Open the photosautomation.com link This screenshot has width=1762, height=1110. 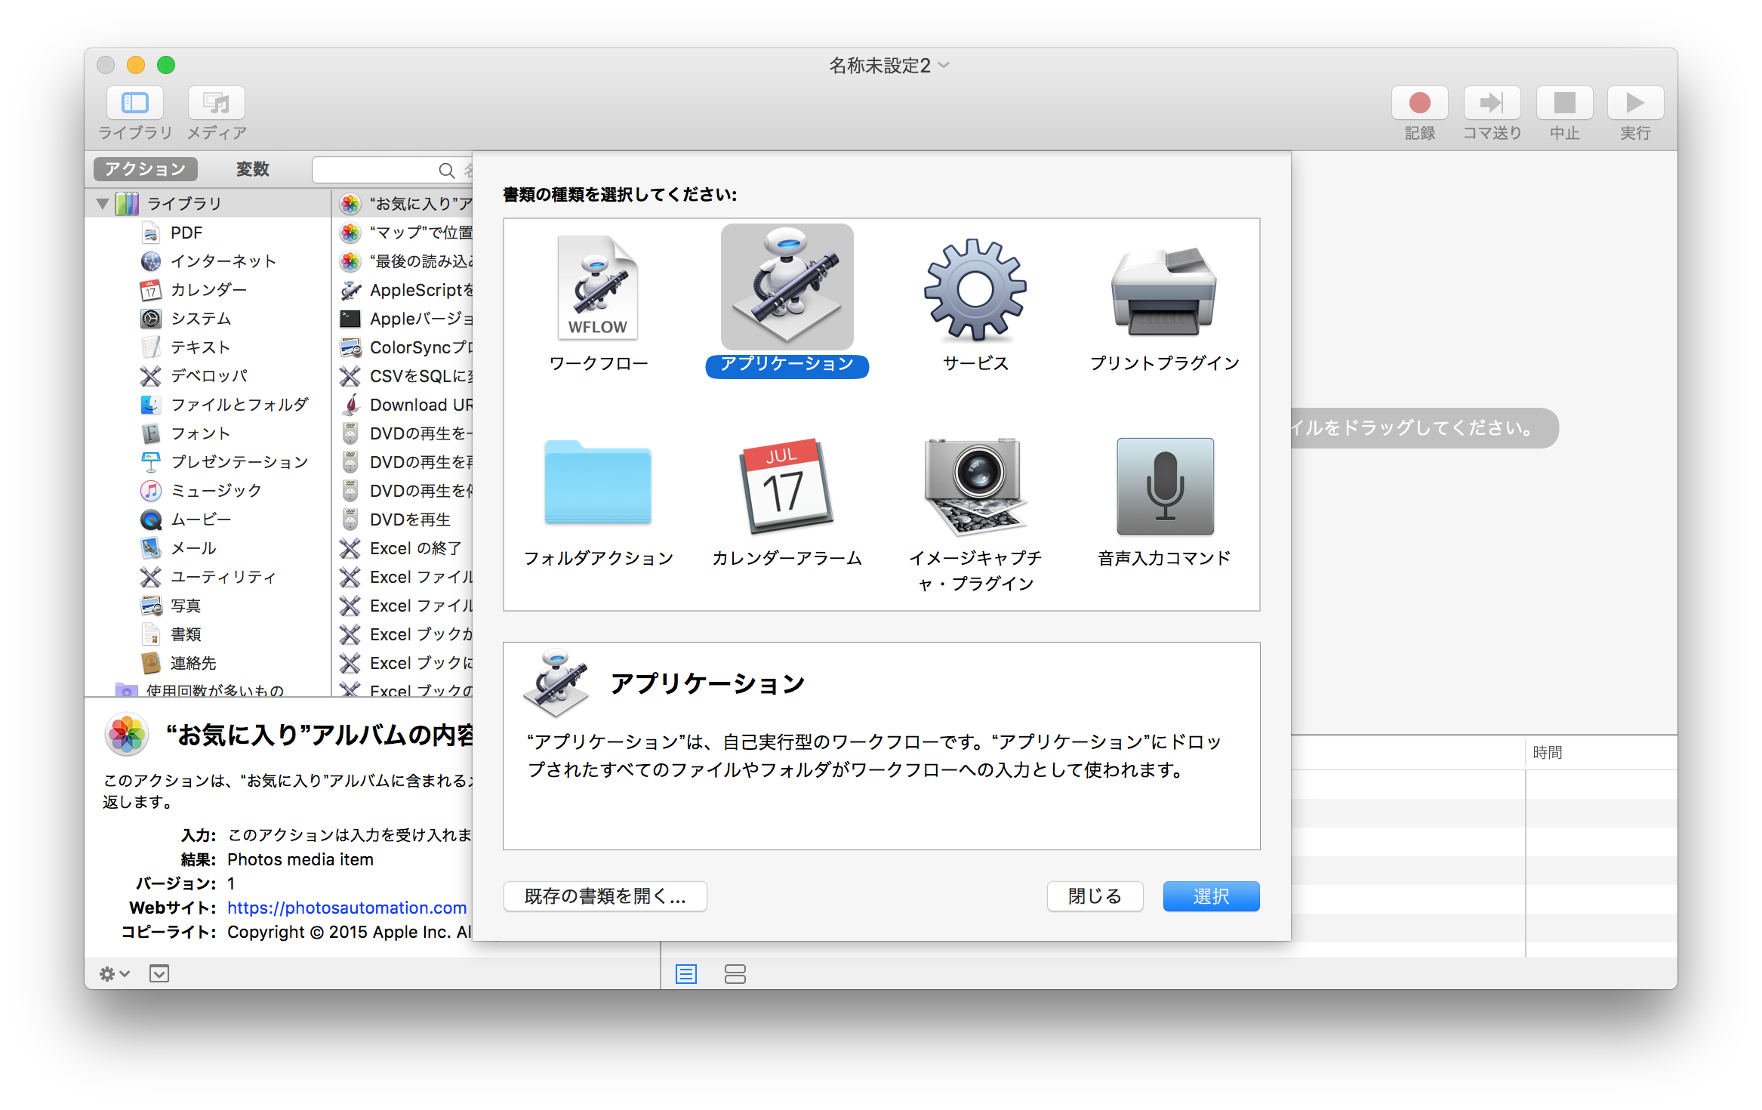coord(347,908)
